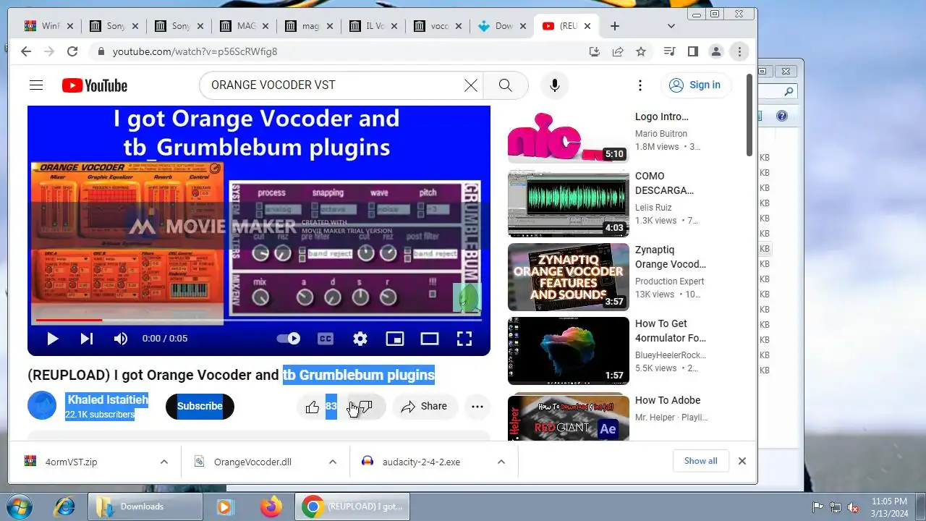Click Show all downloads
This screenshot has width=926, height=521.
701,461
